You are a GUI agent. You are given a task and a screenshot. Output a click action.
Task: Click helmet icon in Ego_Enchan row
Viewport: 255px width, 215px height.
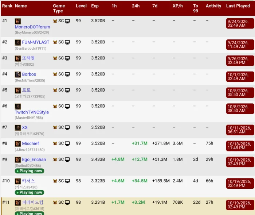point(55,160)
